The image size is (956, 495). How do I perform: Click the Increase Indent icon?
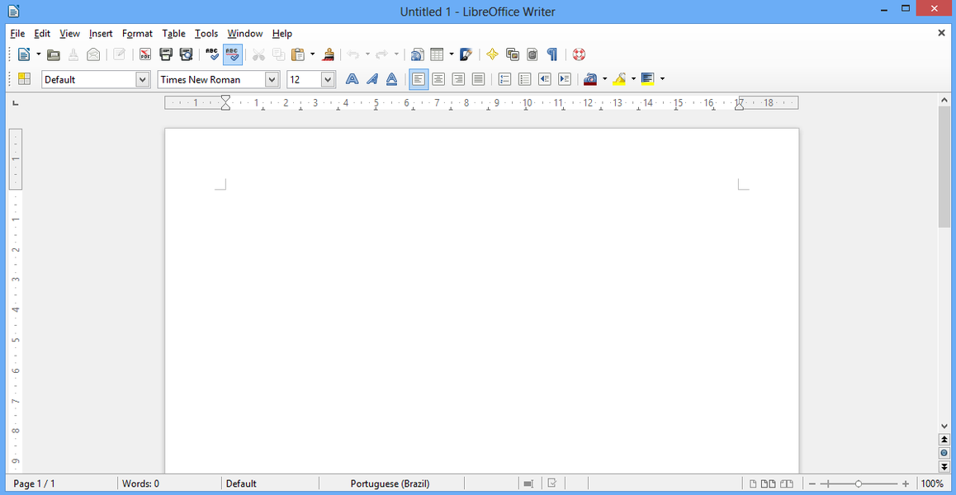tap(565, 79)
